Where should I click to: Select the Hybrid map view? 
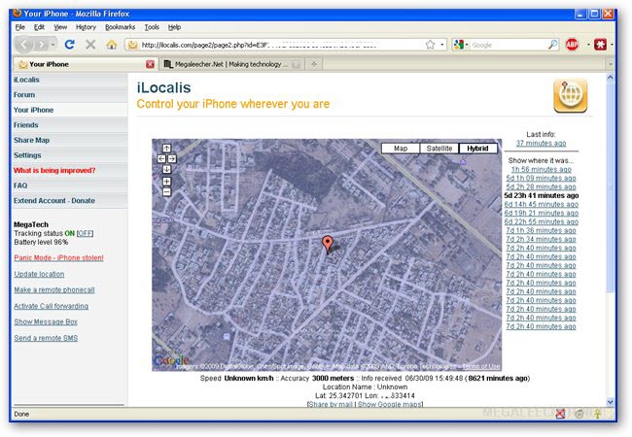point(477,149)
